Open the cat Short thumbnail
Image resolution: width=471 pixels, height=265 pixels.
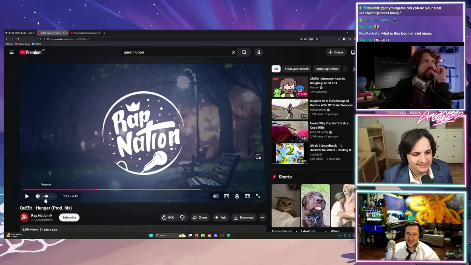coord(286,206)
